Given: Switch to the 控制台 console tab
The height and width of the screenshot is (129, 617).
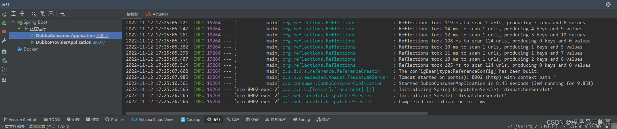Looking at the screenshot, I should [x=132, y=14].
